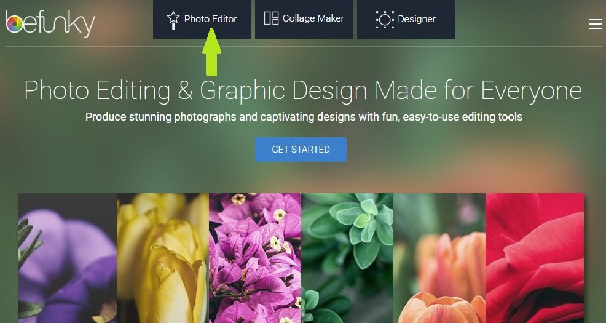The height and width of the screenshot is (323, 606).
Task: Click the Collage Maker grid icon
Action: coord(271,18)
